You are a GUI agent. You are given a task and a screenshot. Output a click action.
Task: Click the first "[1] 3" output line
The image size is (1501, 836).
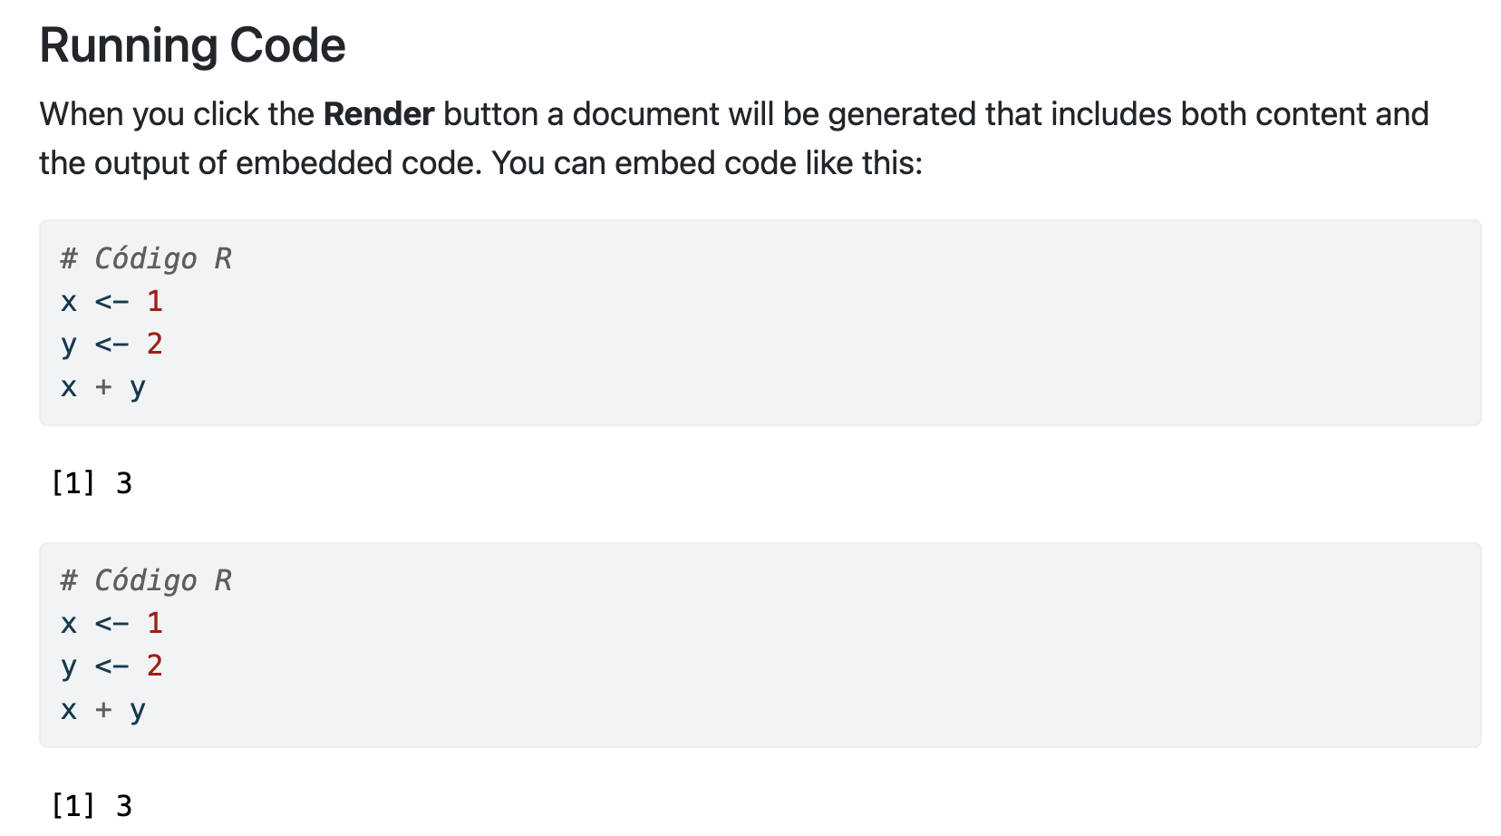[92, 483]
